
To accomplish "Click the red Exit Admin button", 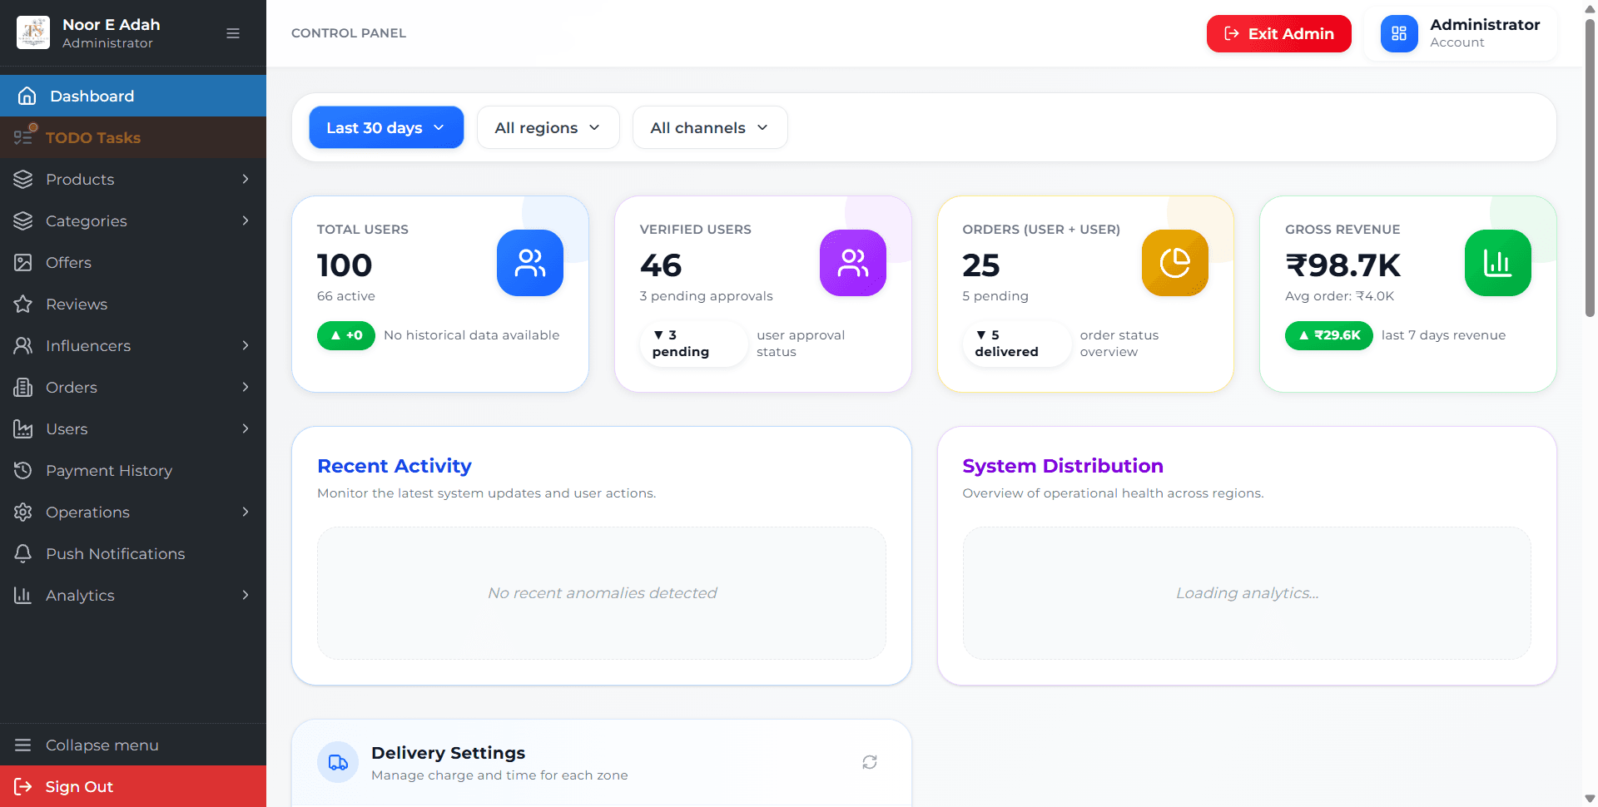I will pyautogui.click(x=1279, y=33).
